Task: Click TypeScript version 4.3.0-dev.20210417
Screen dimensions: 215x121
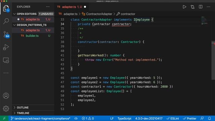Action: tap(149, 118)
